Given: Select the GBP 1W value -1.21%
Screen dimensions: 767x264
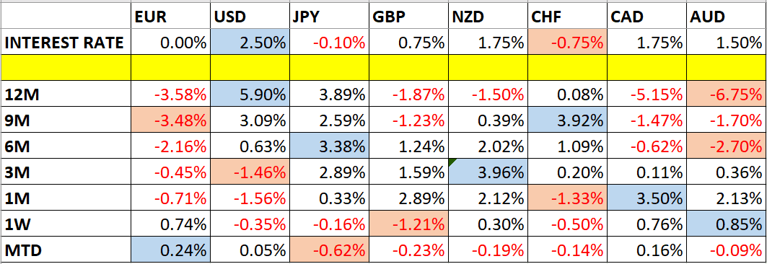Looking at the screenshot, I should (408, 224).
